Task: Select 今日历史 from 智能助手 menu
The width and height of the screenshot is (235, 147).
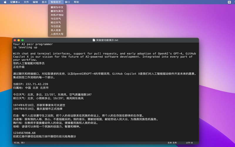Action: tap(56, 26)
